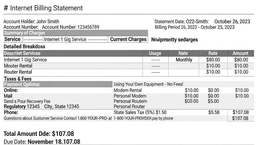The width and height of the screenshot is (258, 145).
Task: Click the Usage column header
Action: tap(155, 53)
